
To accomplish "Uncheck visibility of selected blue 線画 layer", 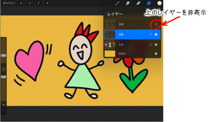I will tap(156, 34).
